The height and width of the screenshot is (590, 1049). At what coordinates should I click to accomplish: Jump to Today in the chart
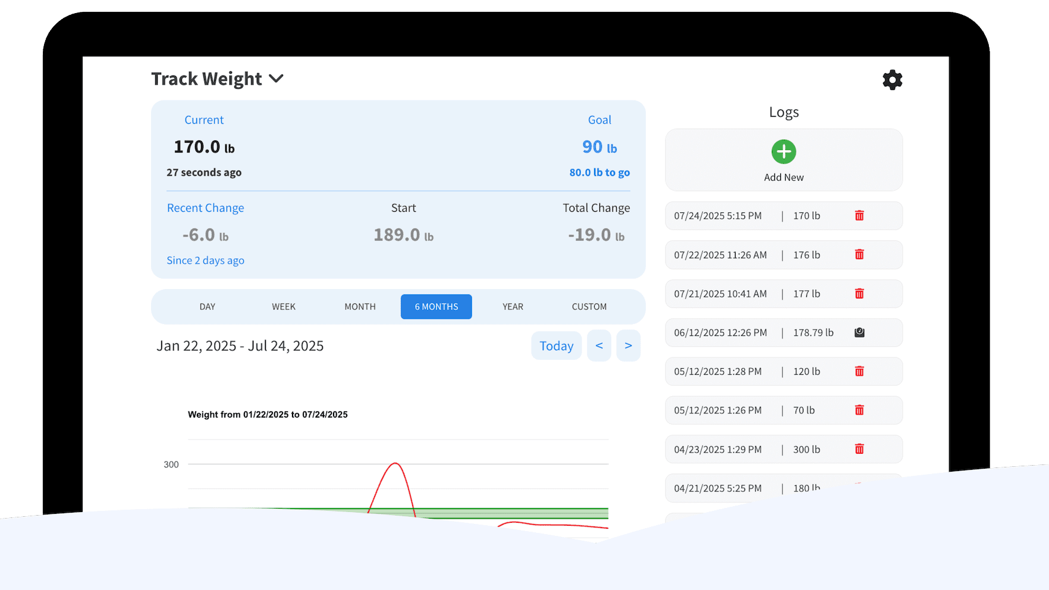pos(556,346)
